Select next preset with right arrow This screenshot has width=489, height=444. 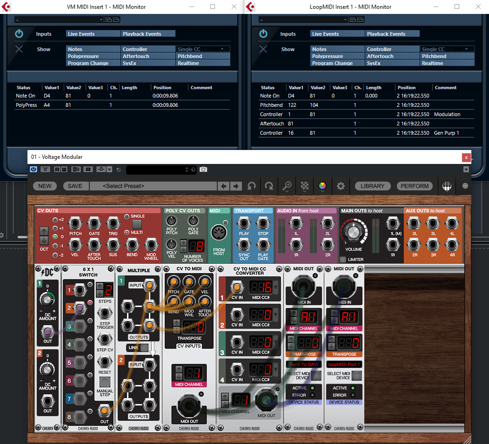pos(236,186)
